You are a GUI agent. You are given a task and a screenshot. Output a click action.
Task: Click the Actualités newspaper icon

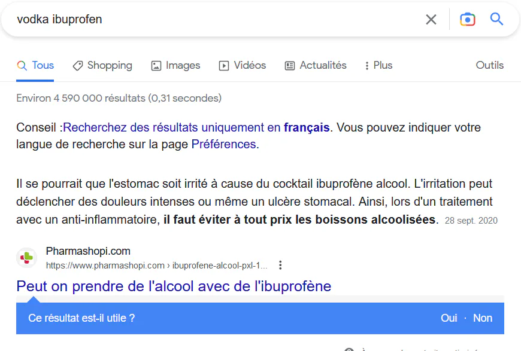(290, 66)
